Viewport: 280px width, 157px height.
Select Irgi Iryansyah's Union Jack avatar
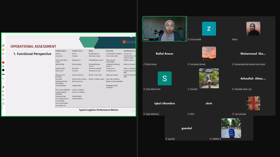coord(253,103)
